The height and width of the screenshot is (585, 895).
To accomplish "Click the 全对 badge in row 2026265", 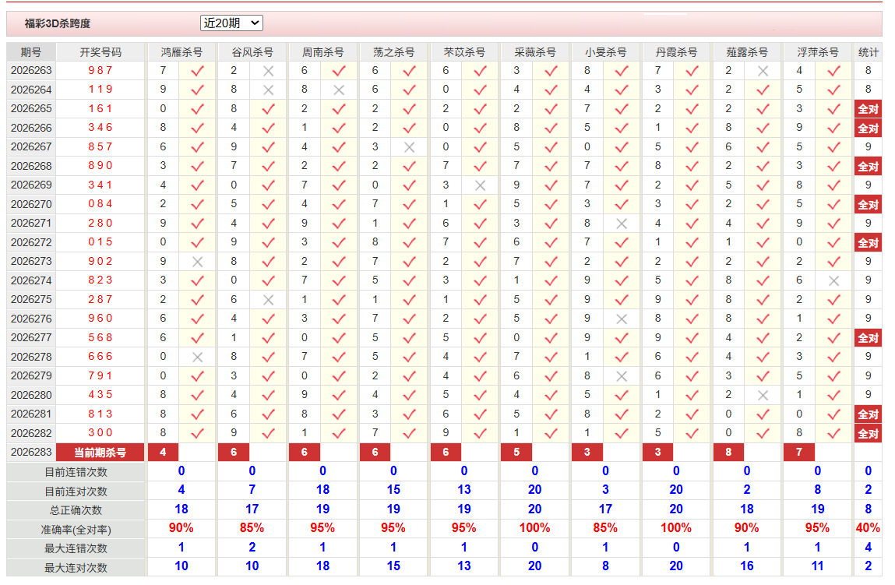I will 869,109.
